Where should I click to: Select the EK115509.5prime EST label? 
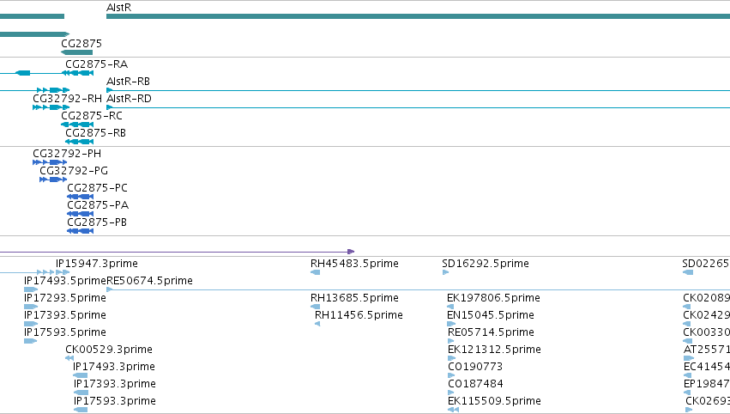494,401
